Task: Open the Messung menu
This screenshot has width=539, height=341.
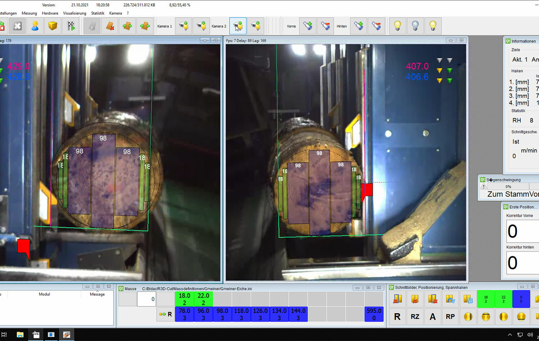Action: tap(29, 13)
